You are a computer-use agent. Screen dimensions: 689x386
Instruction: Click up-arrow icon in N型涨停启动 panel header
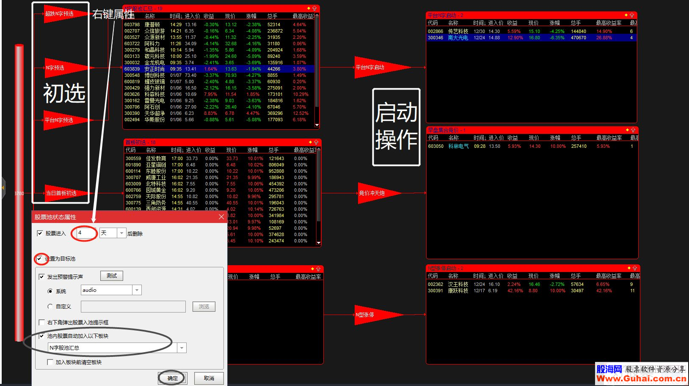635,268
